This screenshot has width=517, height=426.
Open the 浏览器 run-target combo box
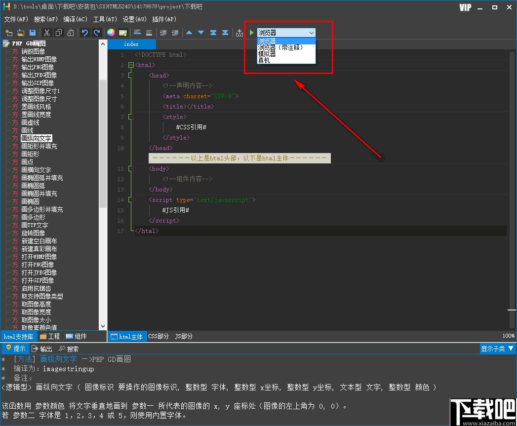point(286,32)
